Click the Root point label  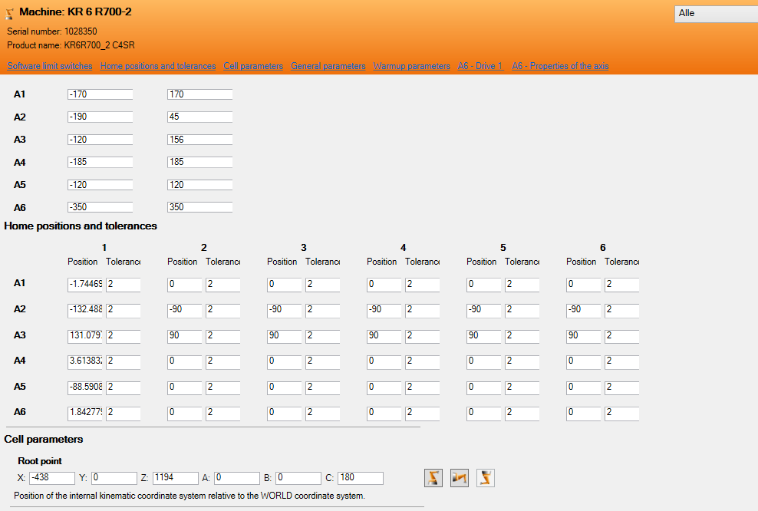tap(40, 461)
